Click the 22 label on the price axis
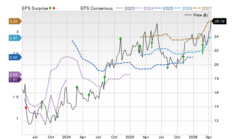Image resolution: width=233 pixels, height=139 pixels. tap(216, 51)
